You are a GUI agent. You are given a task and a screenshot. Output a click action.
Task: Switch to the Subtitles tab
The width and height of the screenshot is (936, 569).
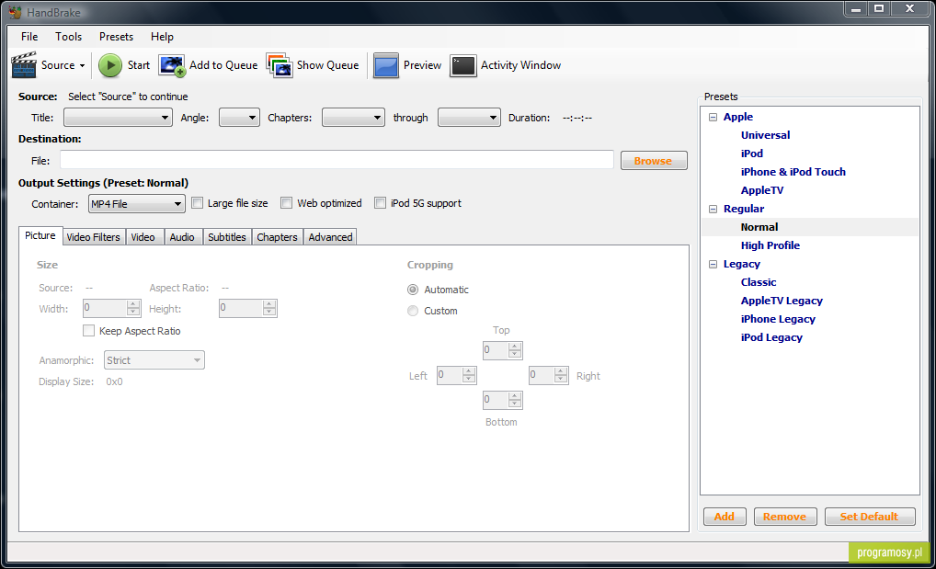point(227,237)
